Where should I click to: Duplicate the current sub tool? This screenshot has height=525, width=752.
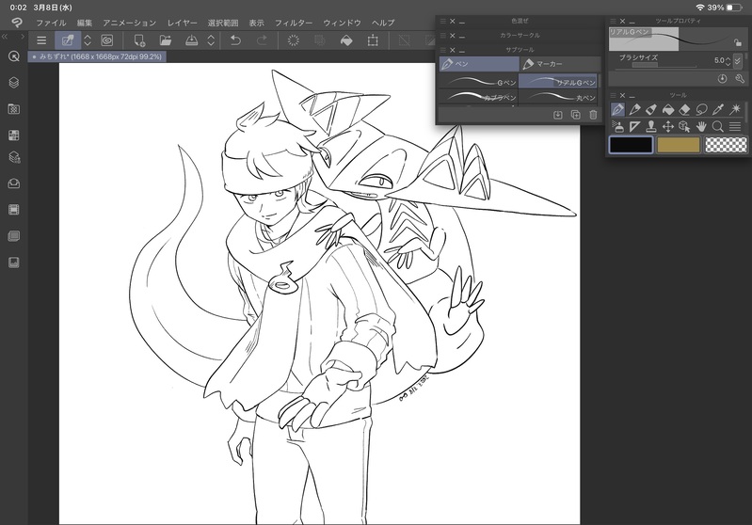[x=575, y=115]
